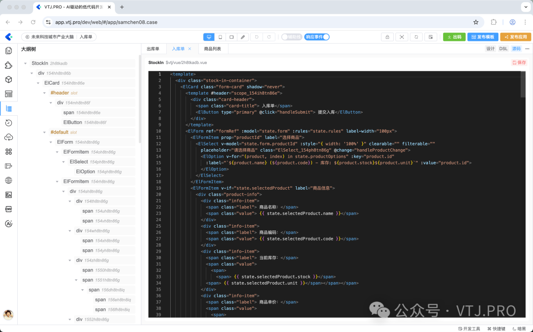Switch to the 商品列表 tab
This screenshot has height=332, width=533.
[x=212, y=49]
